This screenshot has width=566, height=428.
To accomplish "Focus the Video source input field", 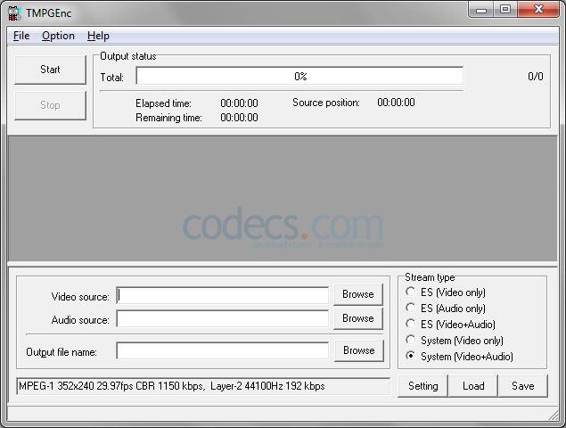I will (x=222, y=296).
